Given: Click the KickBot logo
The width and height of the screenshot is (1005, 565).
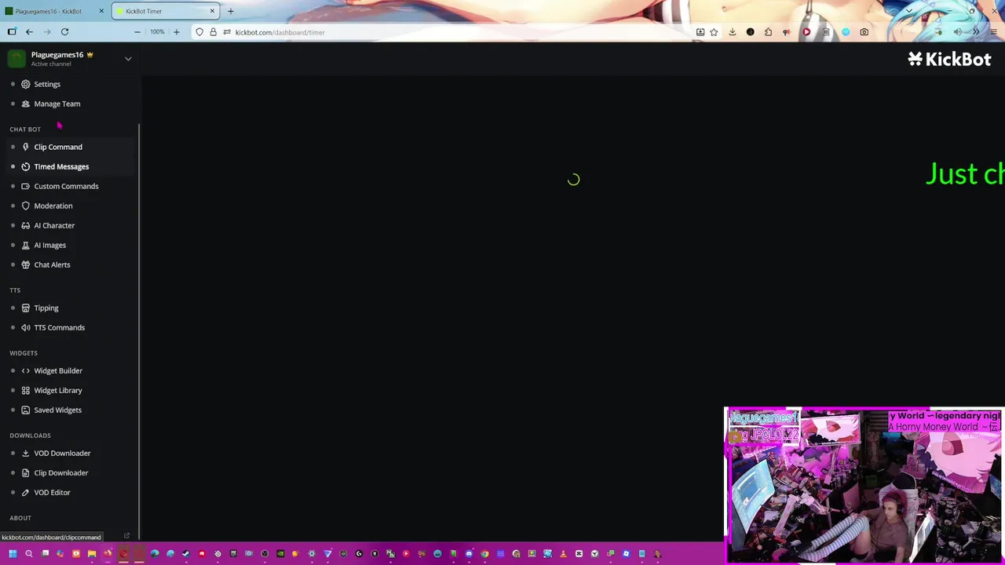Looking at the screenshot, I should [x=949, y=59].
